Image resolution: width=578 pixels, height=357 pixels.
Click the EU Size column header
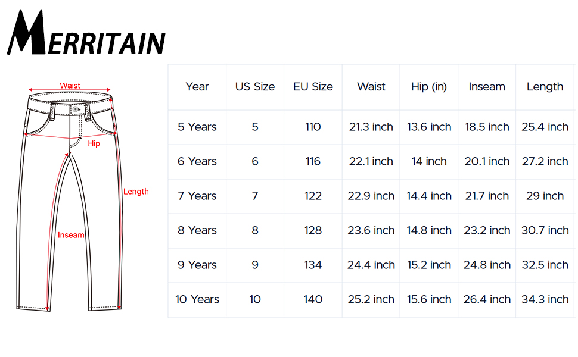(313, 87)
